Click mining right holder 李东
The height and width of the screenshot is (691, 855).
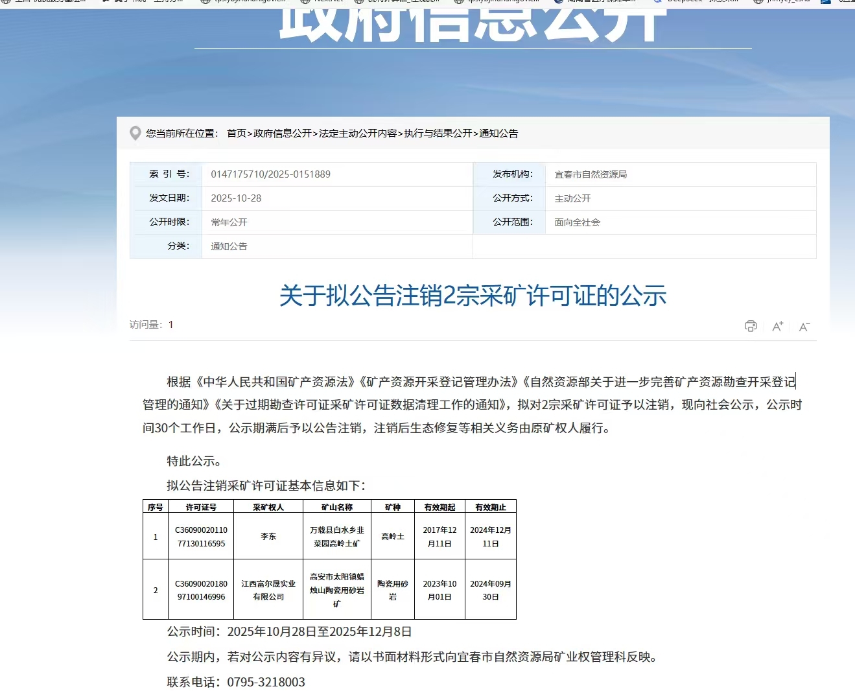(268, 537)
